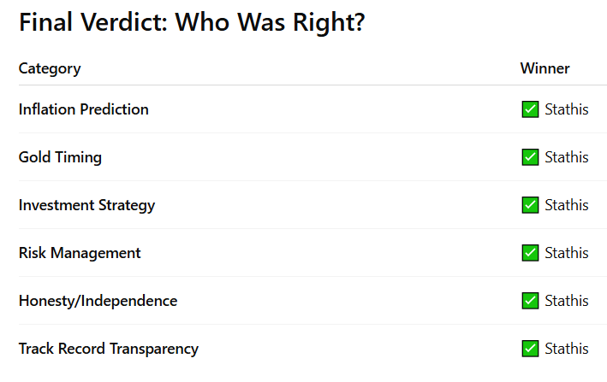Click Stathis in the Inflation Prediction row
607x382 pixels.
[x=567, y=109]
